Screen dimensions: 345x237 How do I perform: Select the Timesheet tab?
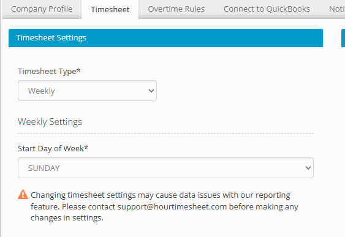110,9
